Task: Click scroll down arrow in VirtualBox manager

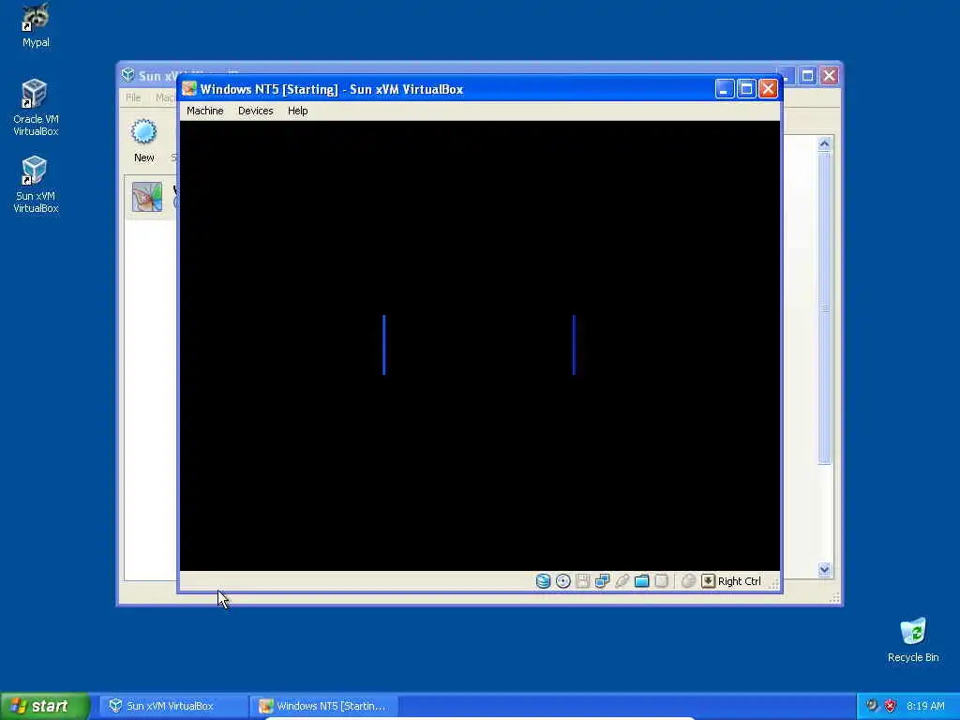Action: tap(824, 569)
